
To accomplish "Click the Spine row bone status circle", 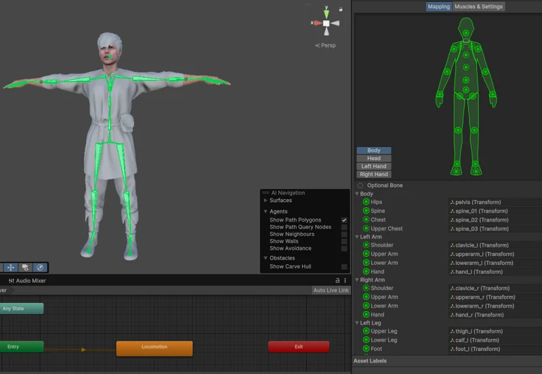I will click(366, 211).
